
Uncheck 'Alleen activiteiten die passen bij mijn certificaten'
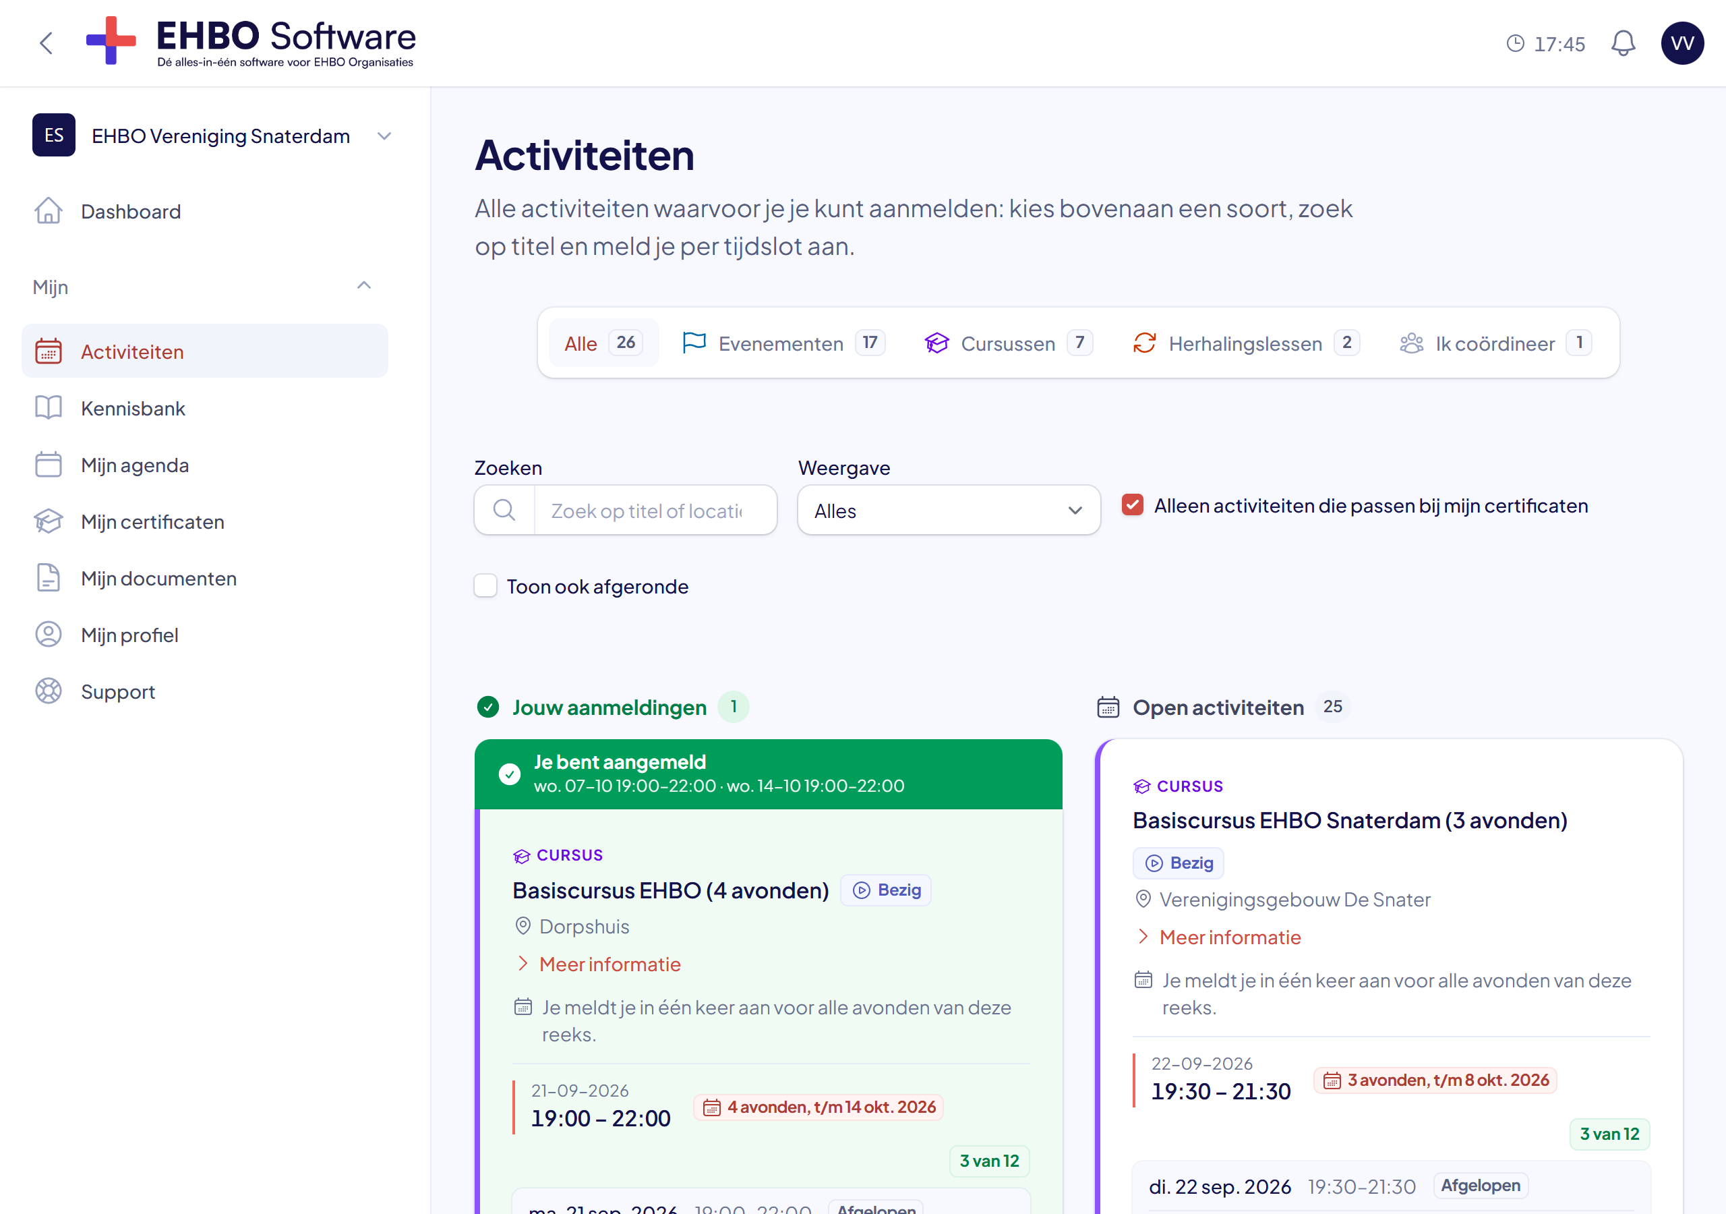[x=1132, y=504]
